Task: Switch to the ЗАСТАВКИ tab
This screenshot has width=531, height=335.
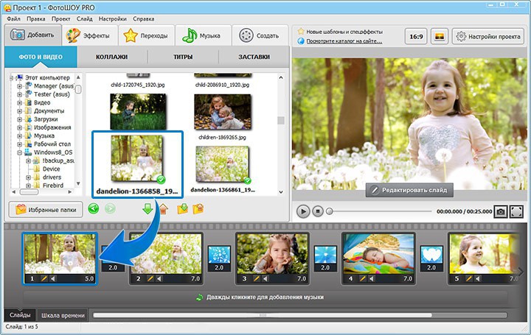Action: pyautogui.click(x=254, y=57)
